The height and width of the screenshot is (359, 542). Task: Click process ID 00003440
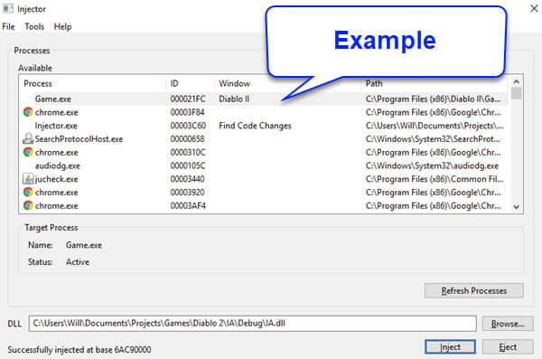pos(187,179)
